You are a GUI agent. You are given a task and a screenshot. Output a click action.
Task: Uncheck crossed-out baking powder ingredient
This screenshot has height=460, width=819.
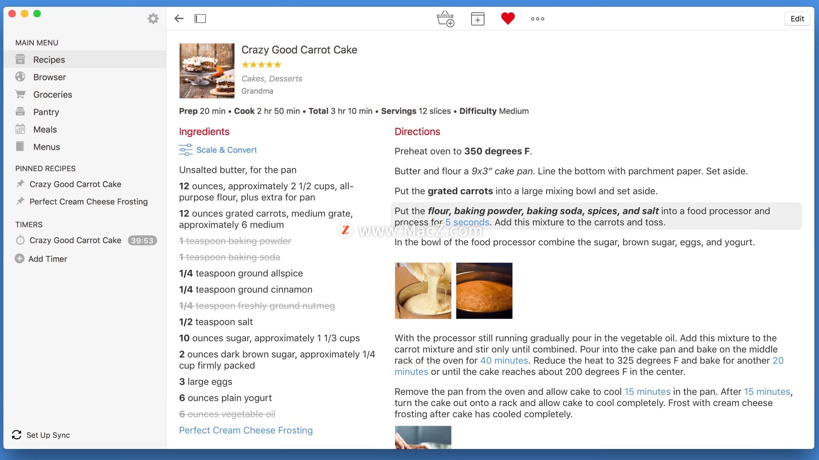click(235, 241)
